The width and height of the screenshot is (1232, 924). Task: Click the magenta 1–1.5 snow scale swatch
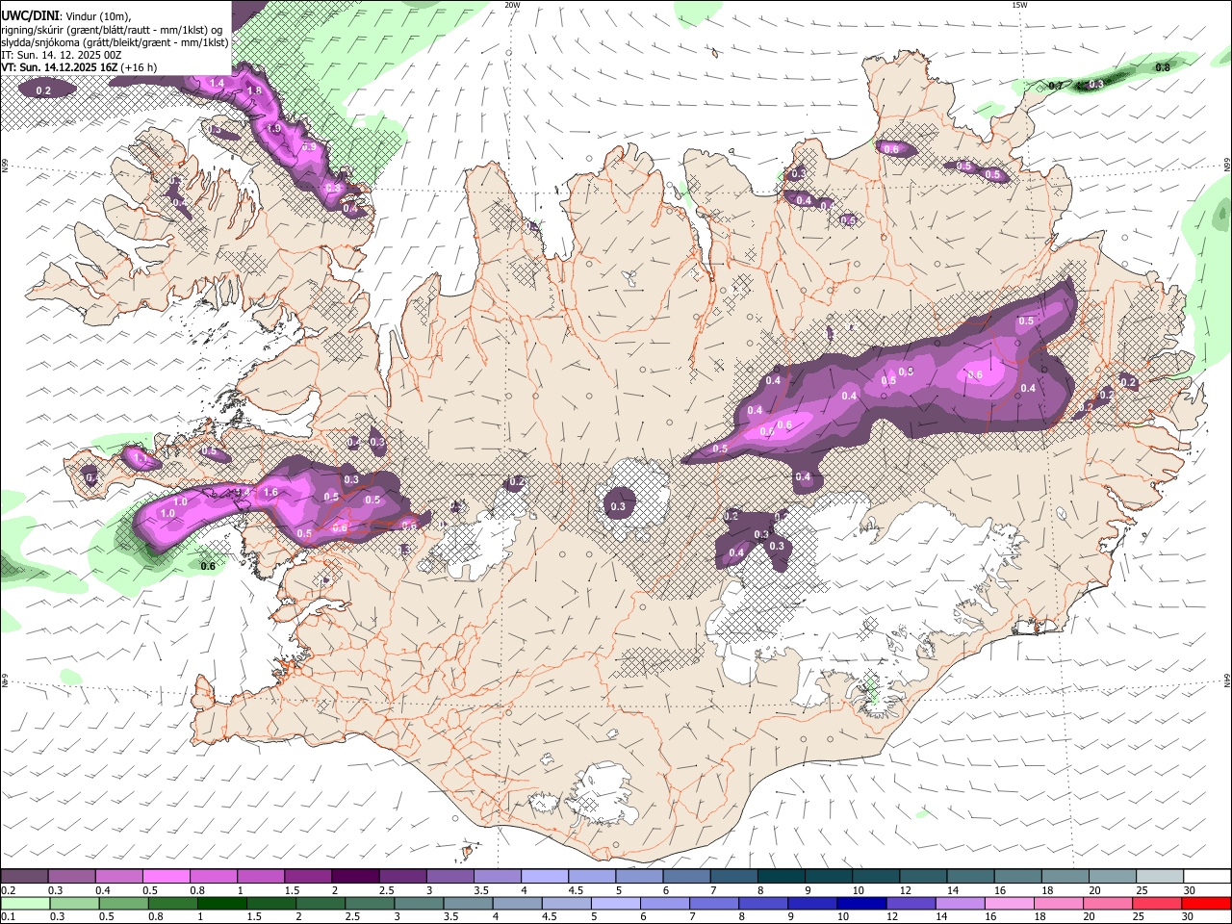pyautogui.click(x=260, y=876)
